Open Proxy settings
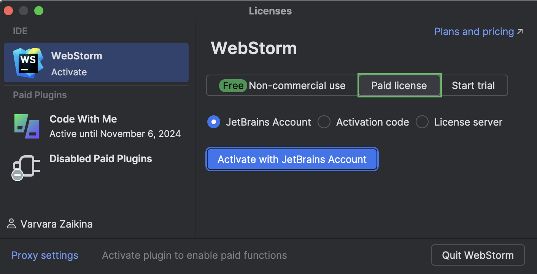 coord(44,255)
